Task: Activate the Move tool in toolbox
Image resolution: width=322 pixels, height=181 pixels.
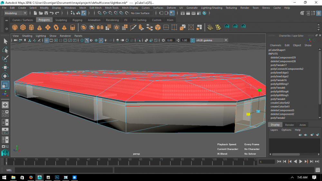Action: click(x=5, y=67)
